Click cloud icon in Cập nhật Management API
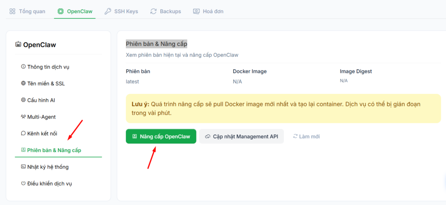446x205 pixels. tap(208, 137)
